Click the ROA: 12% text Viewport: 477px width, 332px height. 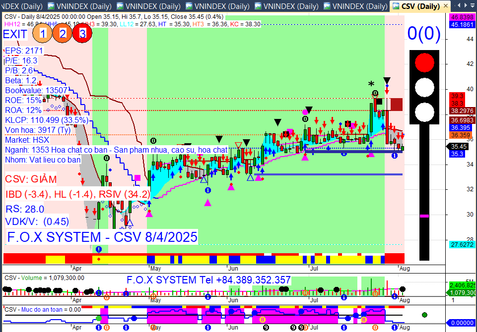click(x=23, y=110)
